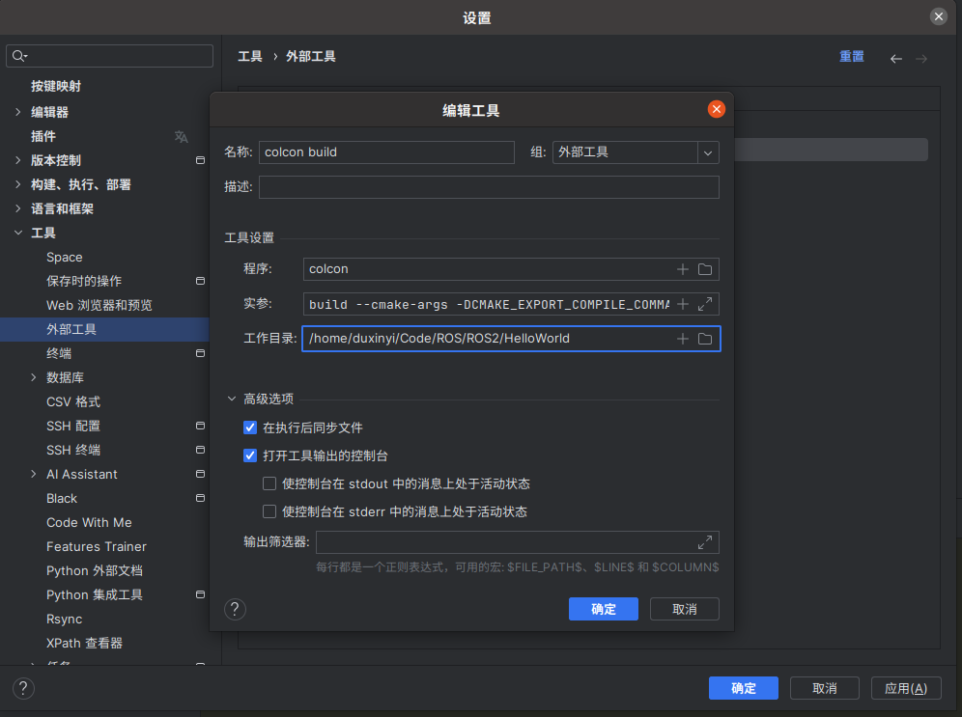Select 按键映射 in settings tree

(x=56, y=87)
